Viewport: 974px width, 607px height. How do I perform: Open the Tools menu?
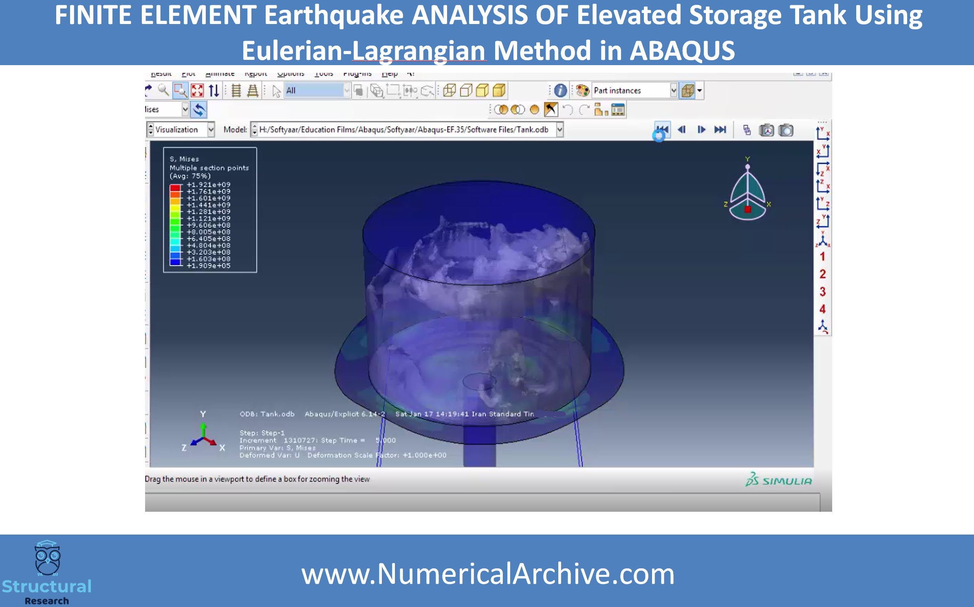pos(324,74)
